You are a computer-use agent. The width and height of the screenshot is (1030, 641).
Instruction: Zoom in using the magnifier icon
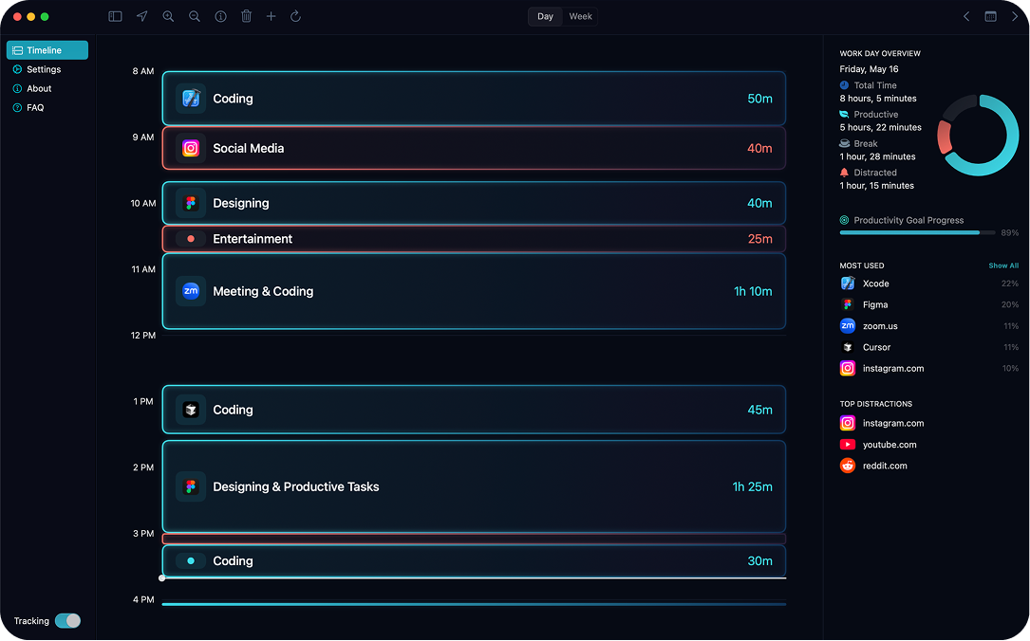coord(167,16)
